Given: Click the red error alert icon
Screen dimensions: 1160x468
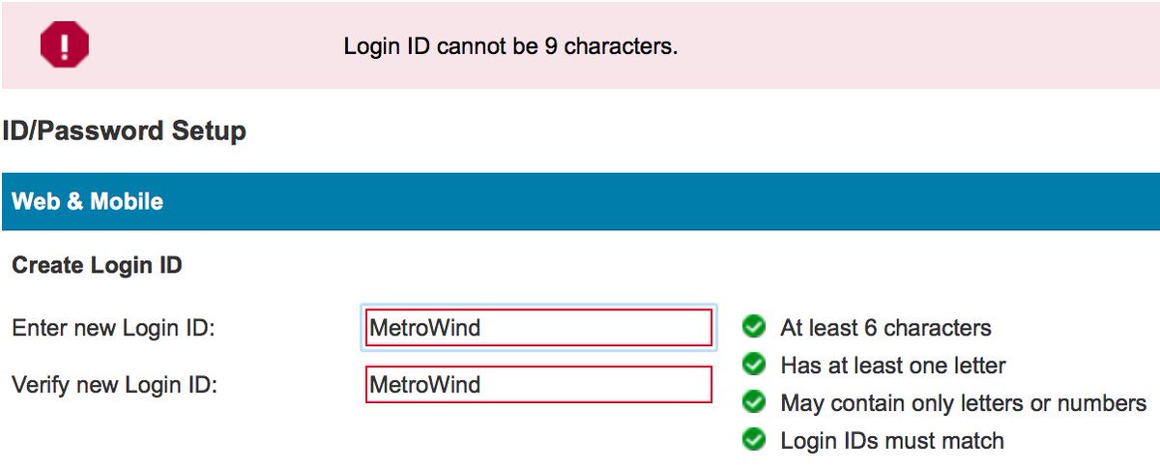Looking at the screenshot, I should pos(64,45).
